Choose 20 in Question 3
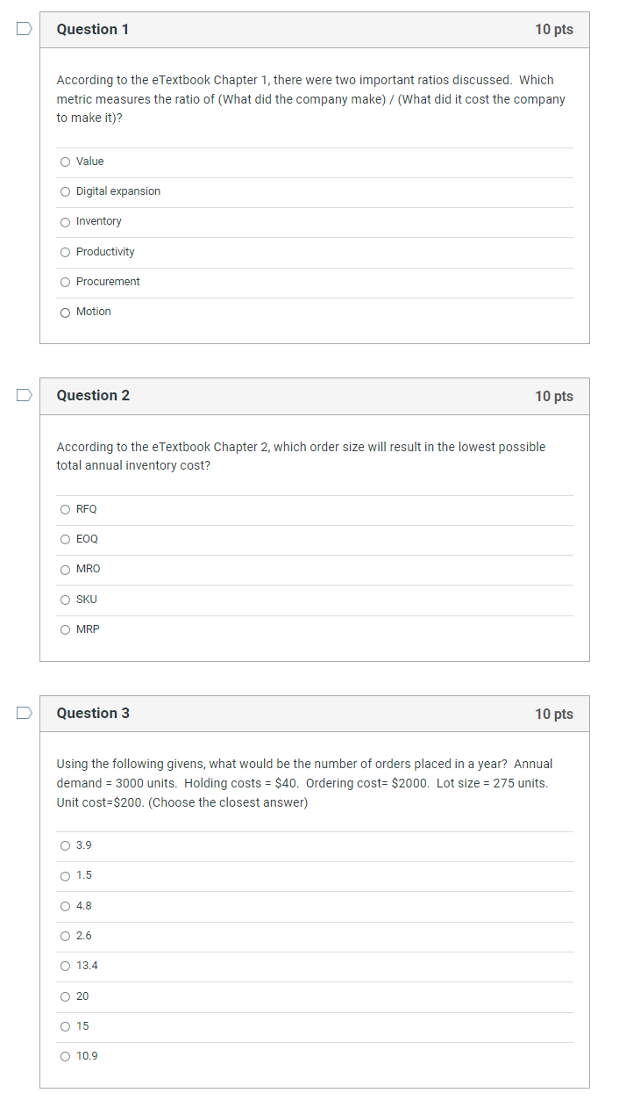The height and width of the screenshot is (1107, 619). point(65,996)
